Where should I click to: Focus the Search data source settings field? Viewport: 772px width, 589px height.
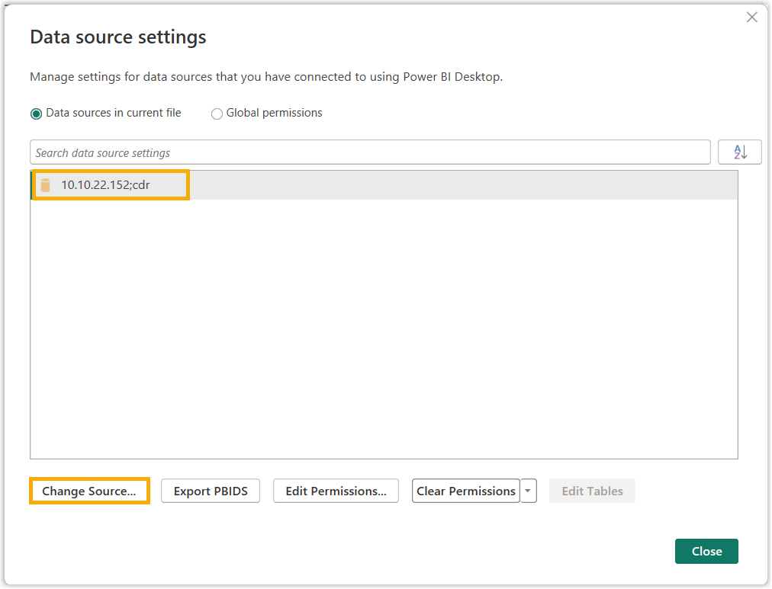click(x=370, y=152)
